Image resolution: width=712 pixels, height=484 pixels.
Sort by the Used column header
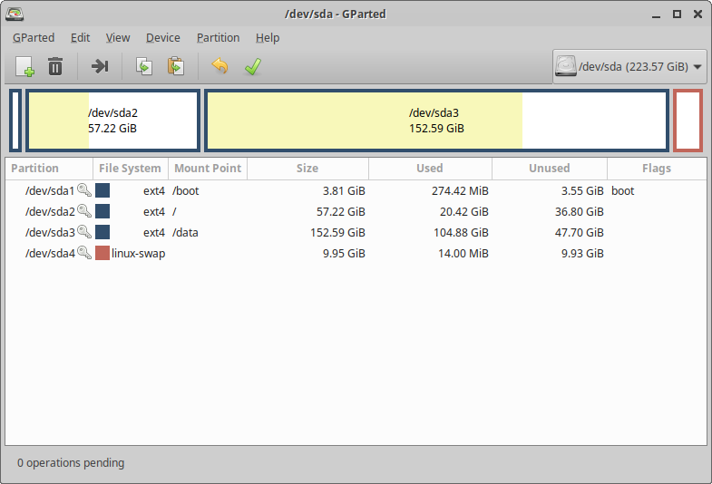[x=430, y=169]
